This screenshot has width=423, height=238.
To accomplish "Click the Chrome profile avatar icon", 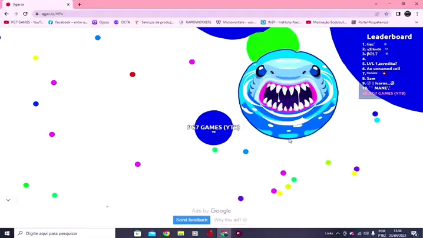I will [x=408, y=14].
